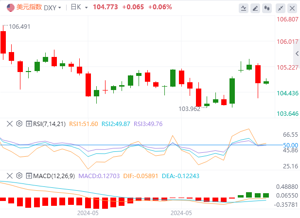Remove the RSI indicator panel
300x218 pixels.
point(10,124)
